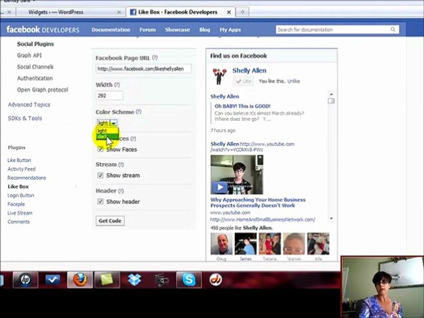
Task: Click the Header help question mark
Action: pyautogui.click(x=121, y=191)
